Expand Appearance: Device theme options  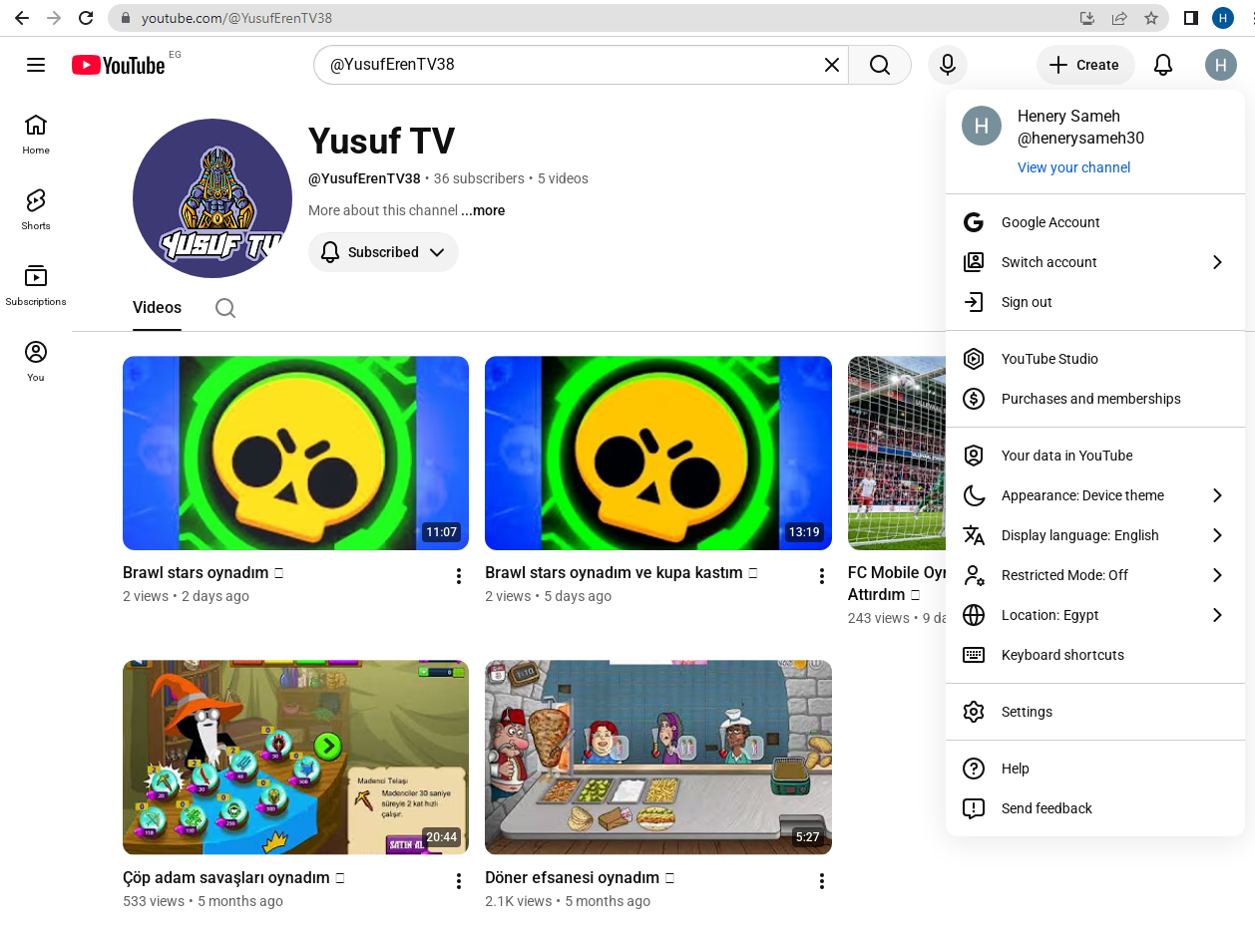pyautogui.click(x=1095, y=495)
